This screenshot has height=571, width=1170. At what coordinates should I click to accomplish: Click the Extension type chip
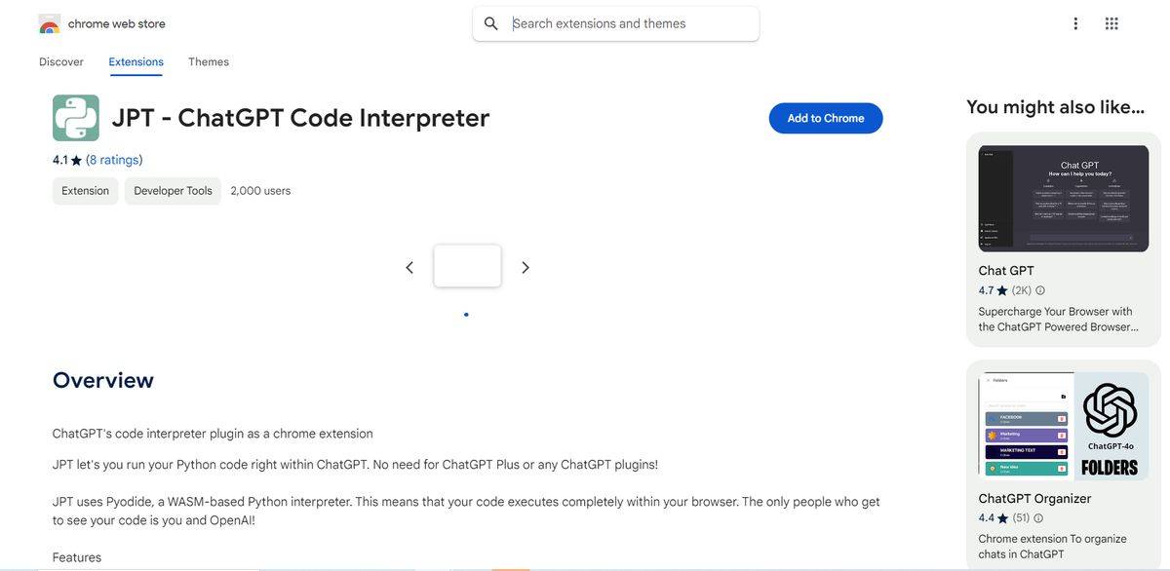point(86,191)
